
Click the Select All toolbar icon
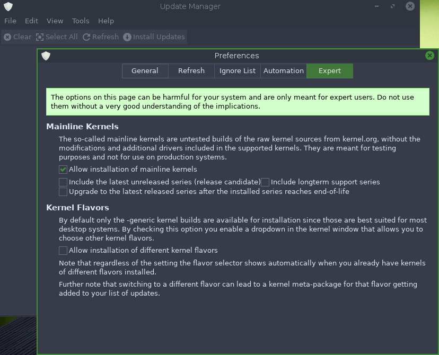point(40,37)
